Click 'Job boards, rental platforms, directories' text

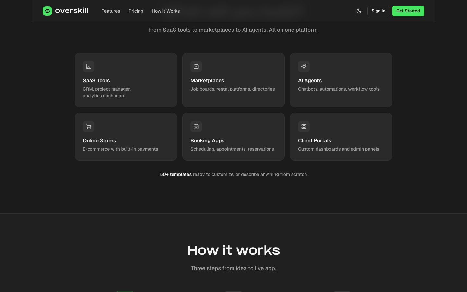point(233,89)
